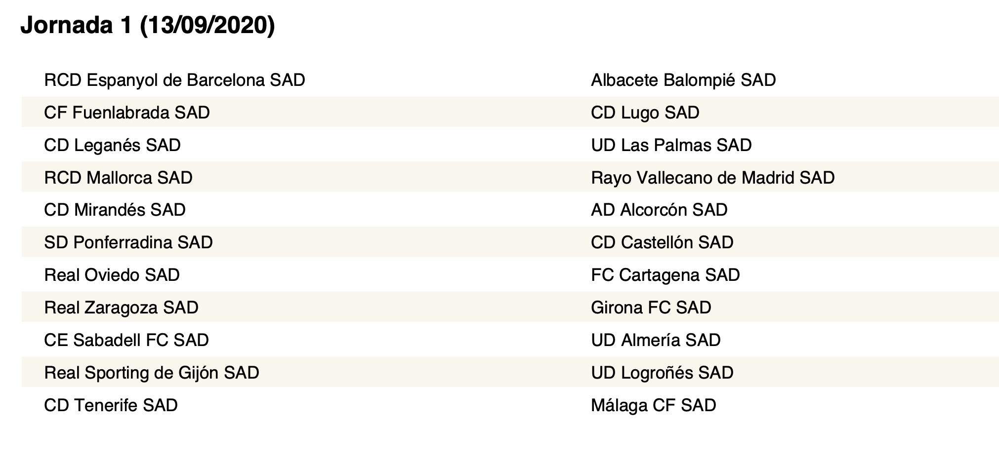Click Real Sporting de Gijón SAD
Screen dimensions: 999x463
152,373
